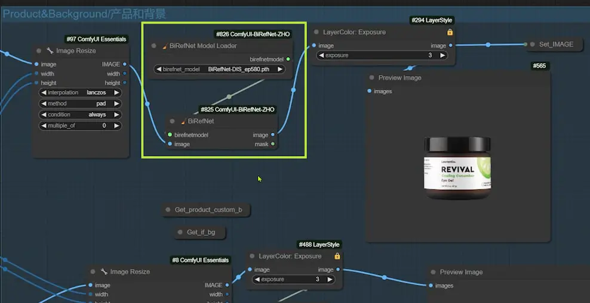This screenshot has width=590, height=303.
Task: Click the Get_if_bg node
Action: pos(200,233)
